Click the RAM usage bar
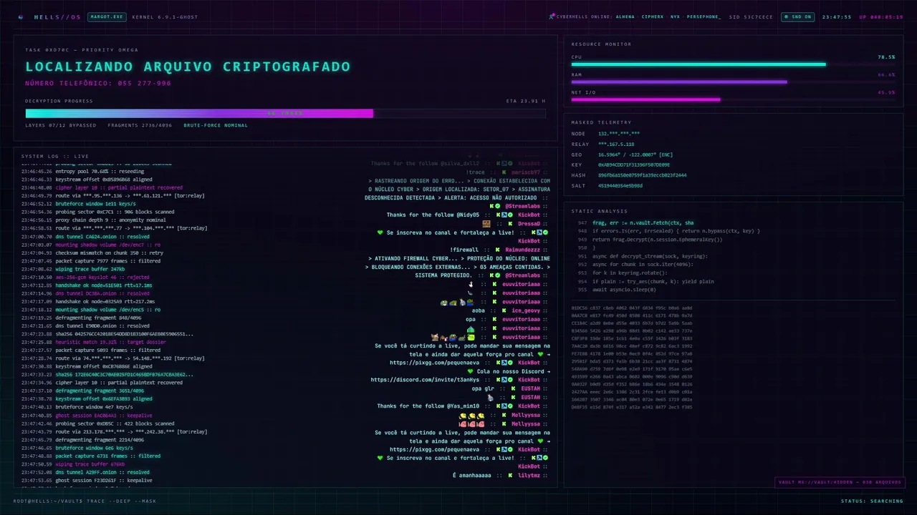The width and height of the screenshot is (917, 515). (733, 82)
